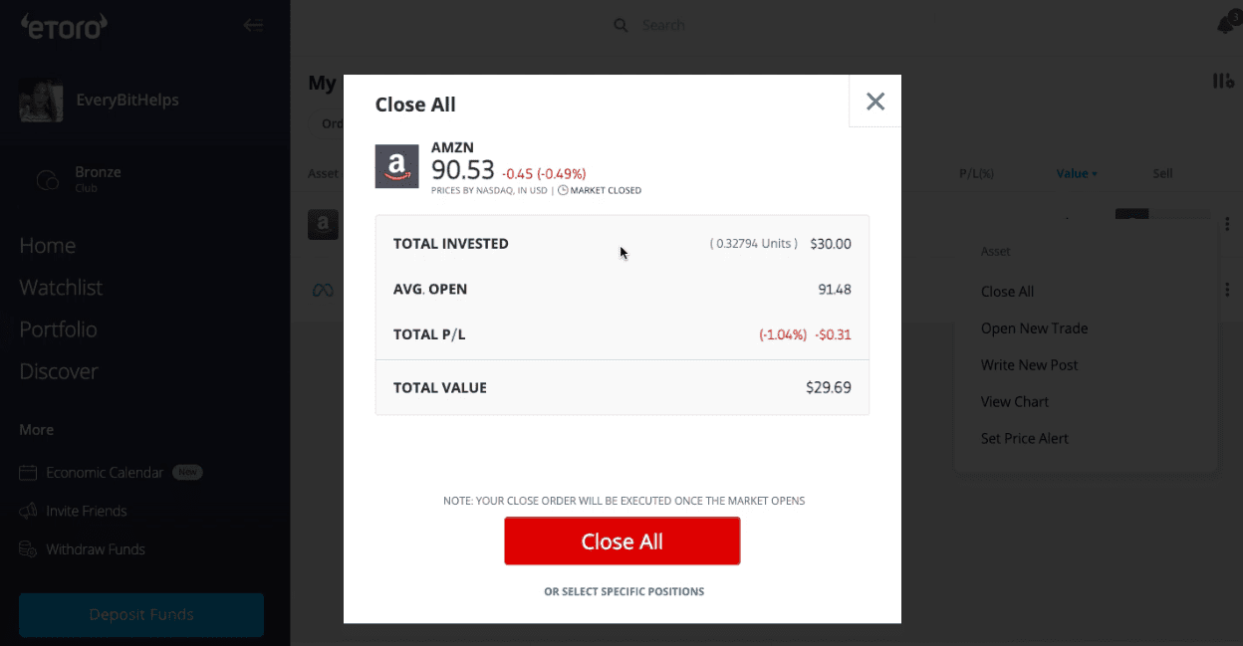Click the Home sidebar item
The image size is (1243, 646).
(46, 245)
